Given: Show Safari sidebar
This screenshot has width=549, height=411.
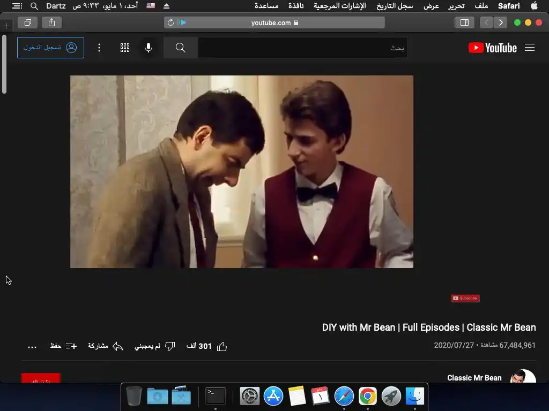Looking at the screenshot, I should [464, 22].
